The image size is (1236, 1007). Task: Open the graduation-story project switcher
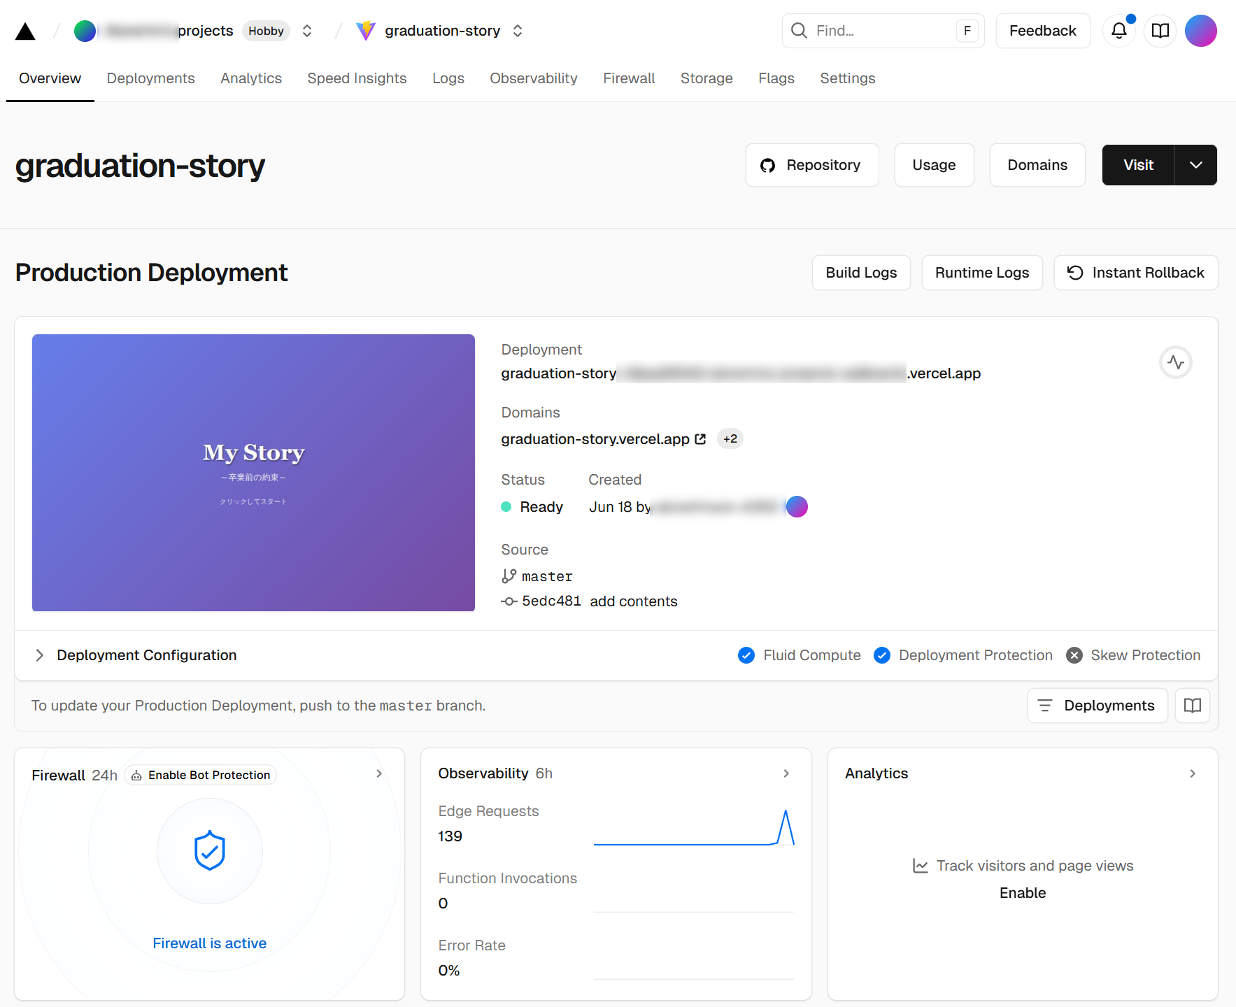point(518,31)
